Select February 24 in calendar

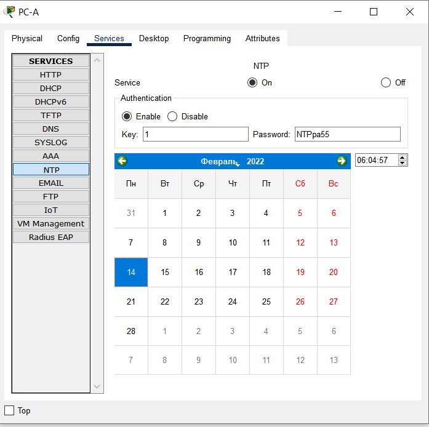click(232, 301)
